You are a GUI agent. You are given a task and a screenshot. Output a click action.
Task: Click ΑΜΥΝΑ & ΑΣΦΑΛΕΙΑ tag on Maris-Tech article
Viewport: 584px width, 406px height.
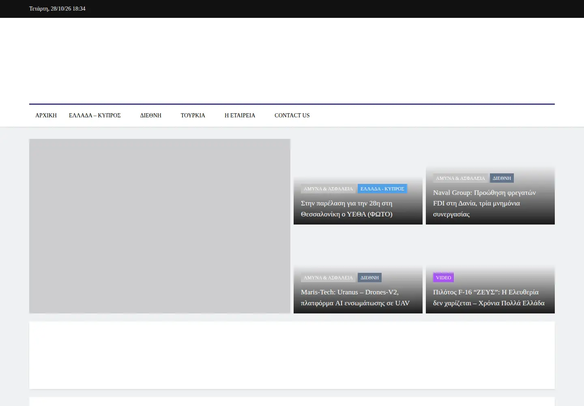click(x=328, y=278)
